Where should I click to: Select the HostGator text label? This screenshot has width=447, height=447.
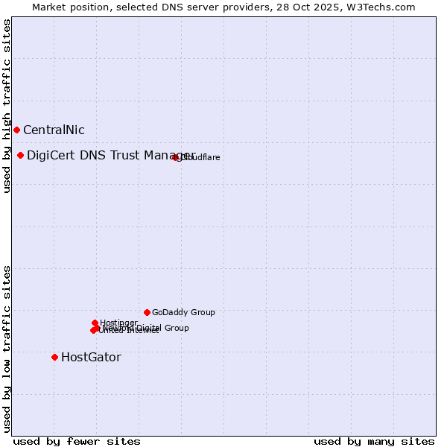coord(91,358)
